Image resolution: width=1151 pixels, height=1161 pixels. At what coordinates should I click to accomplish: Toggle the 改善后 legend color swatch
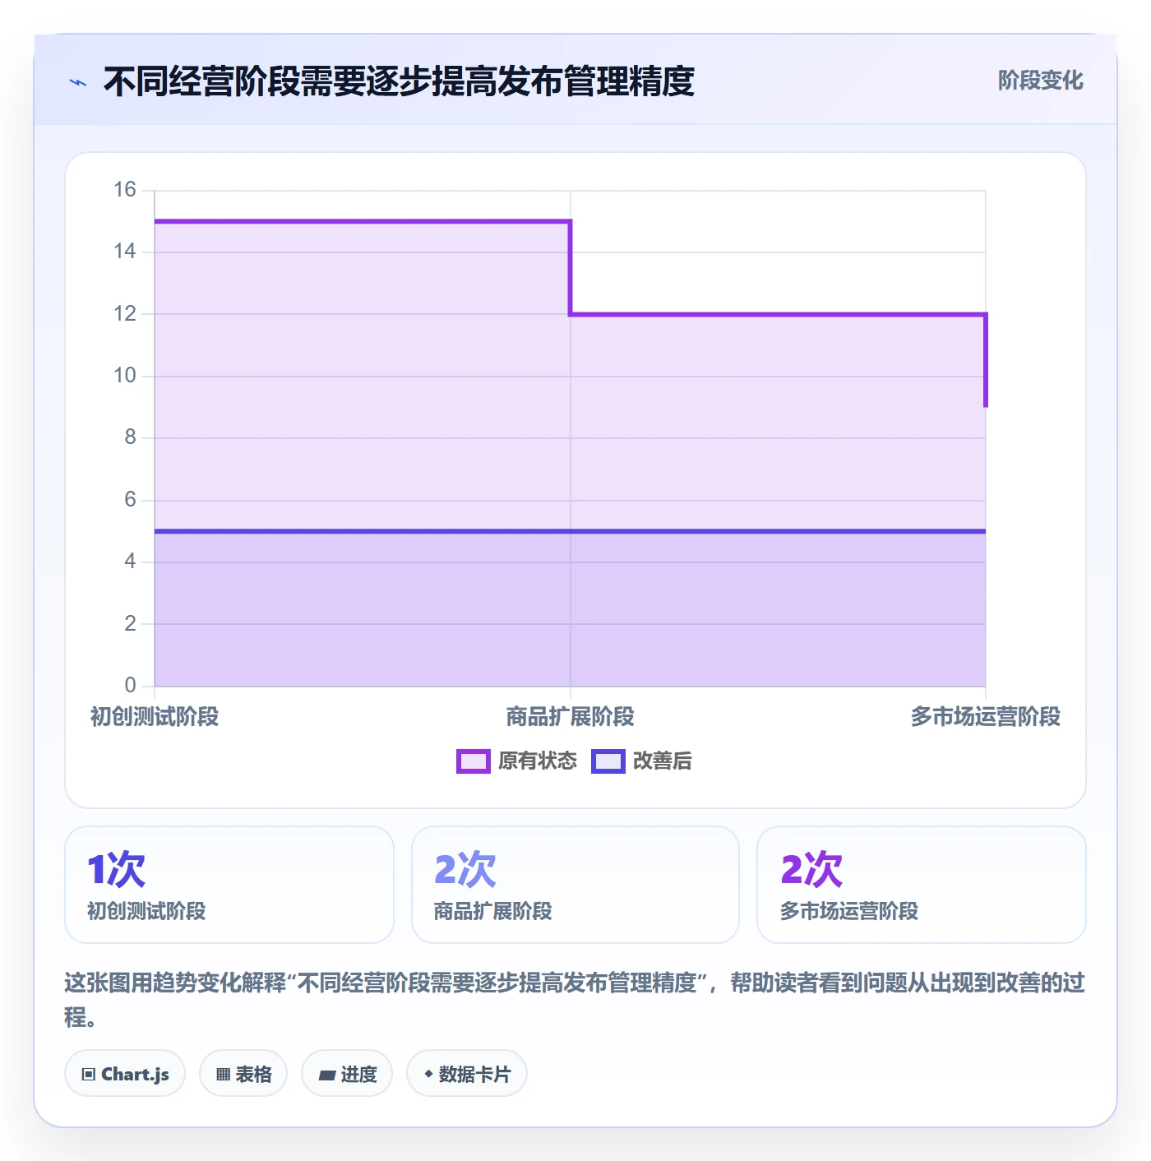point(608,761)
